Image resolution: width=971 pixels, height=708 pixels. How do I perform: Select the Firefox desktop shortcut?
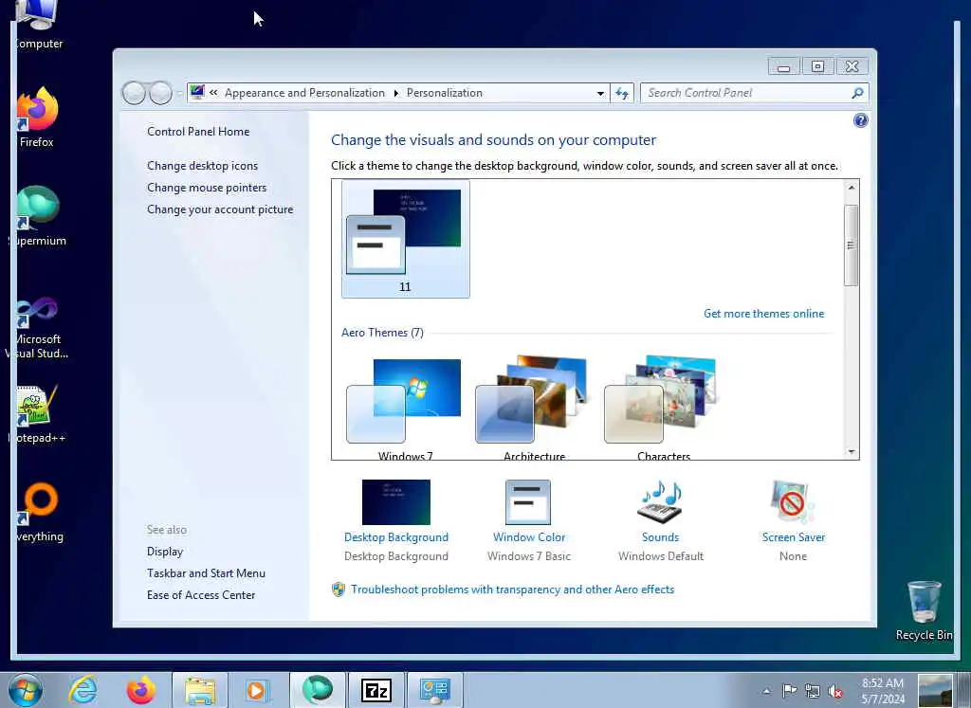[x=37, y=117]
